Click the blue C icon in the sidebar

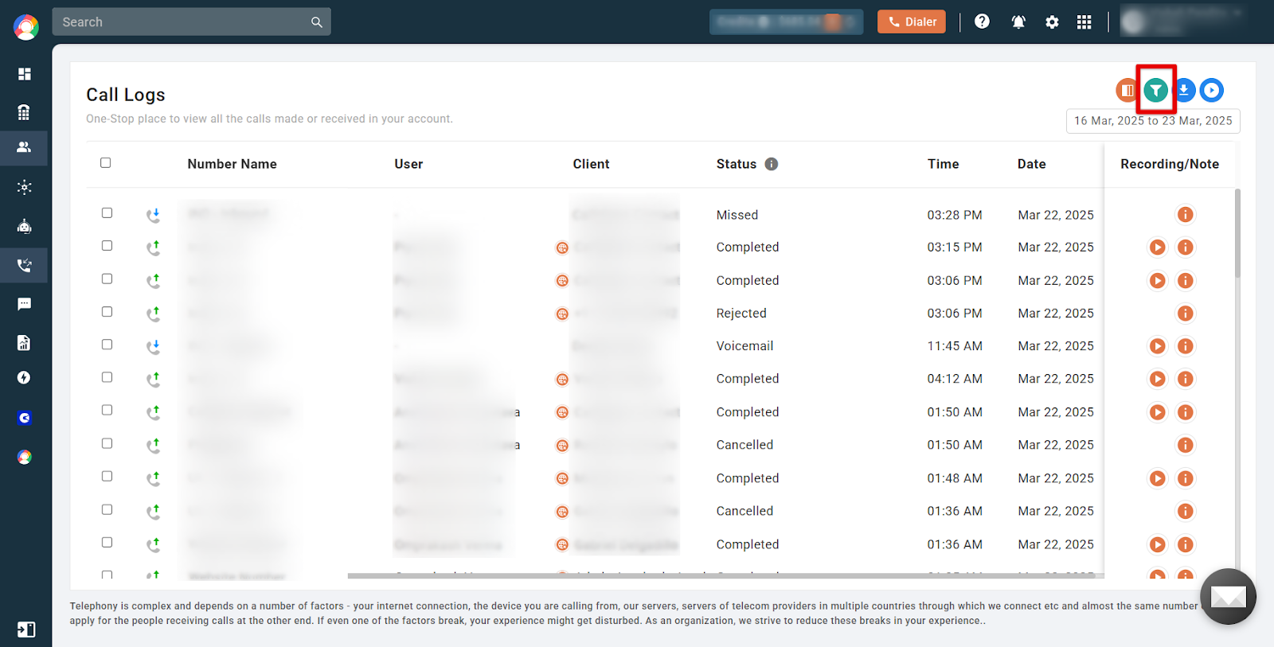pos(25,418)
